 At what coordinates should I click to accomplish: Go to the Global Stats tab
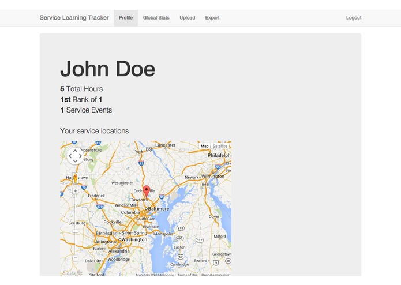click(156, 18)
